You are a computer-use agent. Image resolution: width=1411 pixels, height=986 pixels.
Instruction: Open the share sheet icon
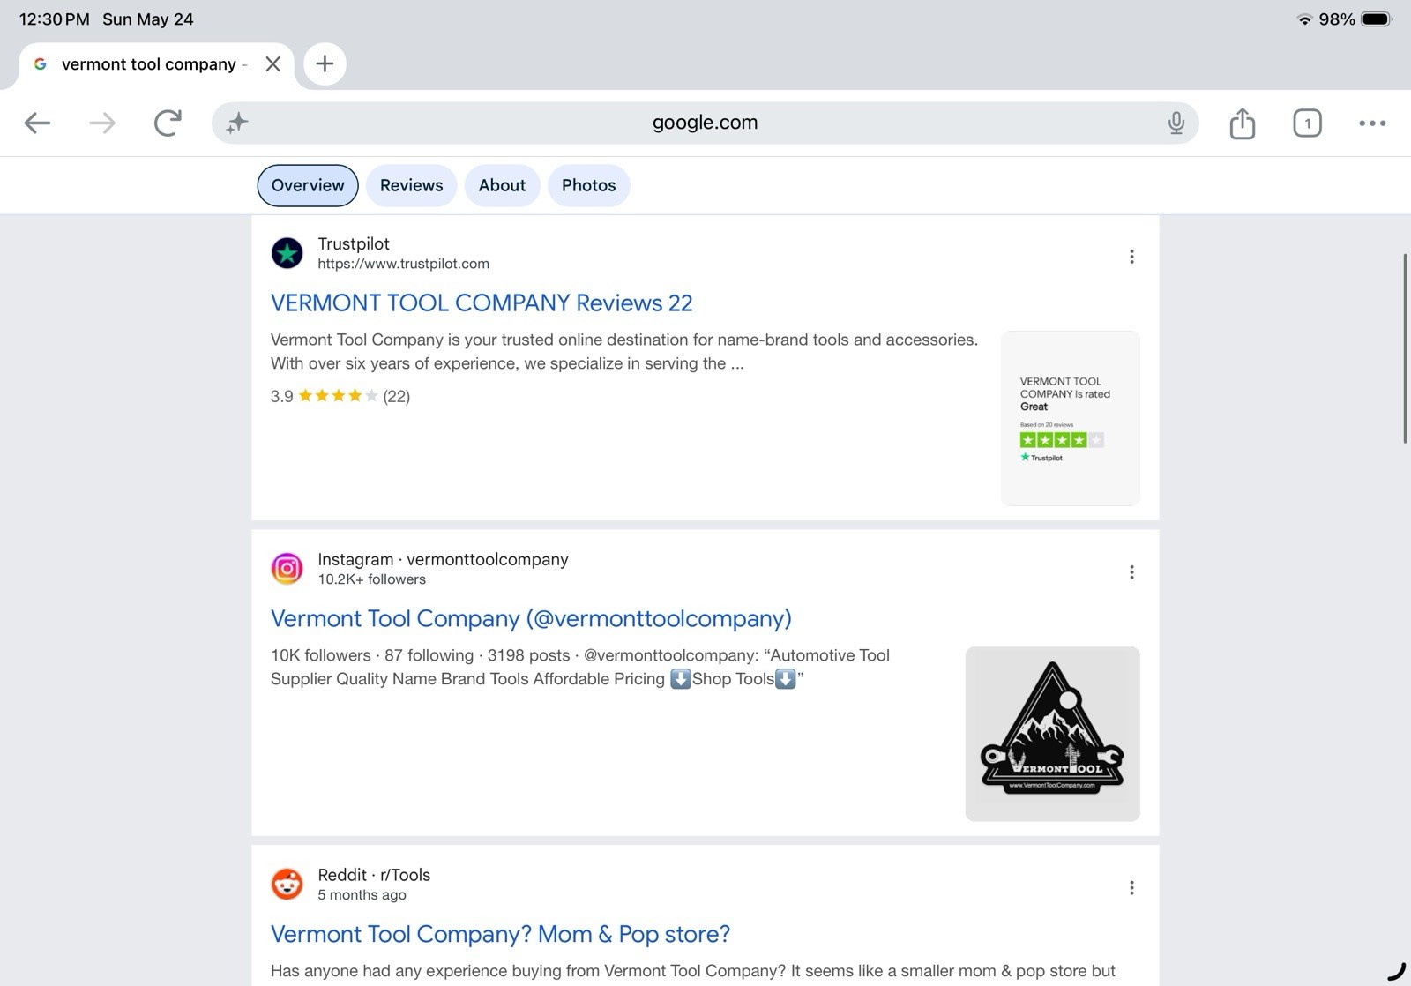tap(1242, 123)
